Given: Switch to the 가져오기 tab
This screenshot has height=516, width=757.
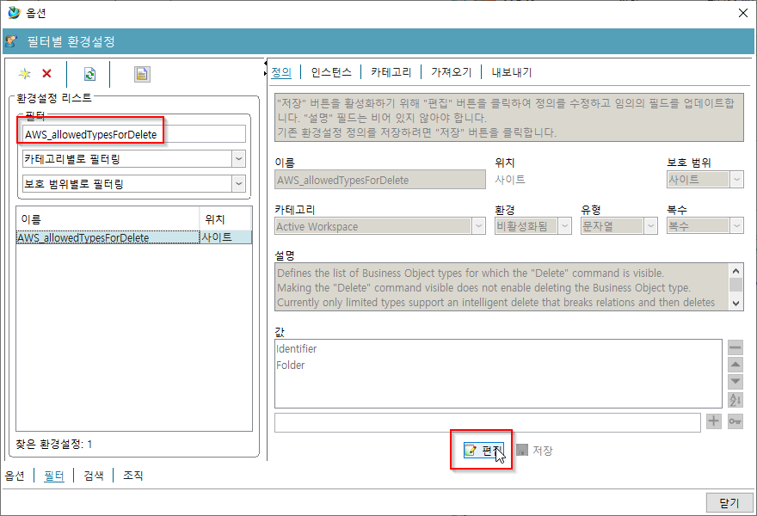Looking at the screenshot, I should point(451,72).
